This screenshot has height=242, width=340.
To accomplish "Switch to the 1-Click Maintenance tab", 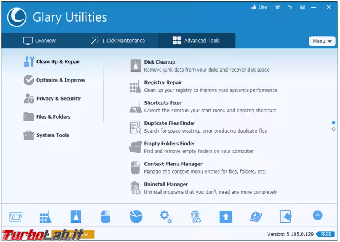I will pos(118,41).
